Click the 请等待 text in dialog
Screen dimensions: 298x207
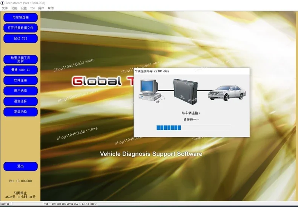191,120
